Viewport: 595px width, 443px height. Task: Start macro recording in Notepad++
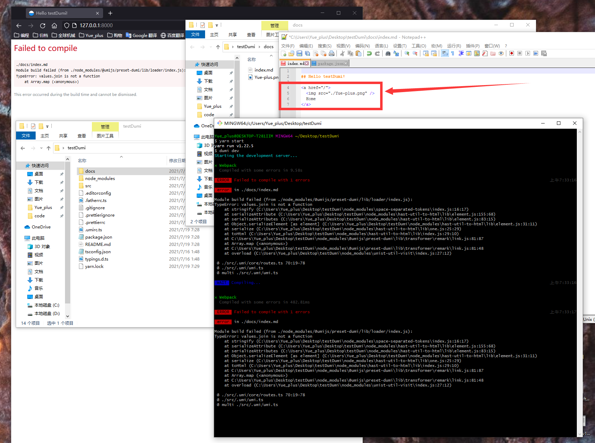(511, 53)
